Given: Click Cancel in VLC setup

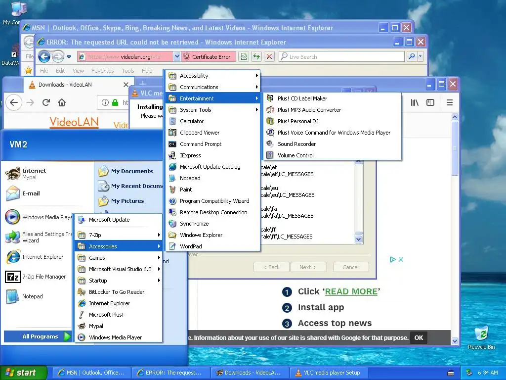Looking at the screenshot, I should (350, 267).
